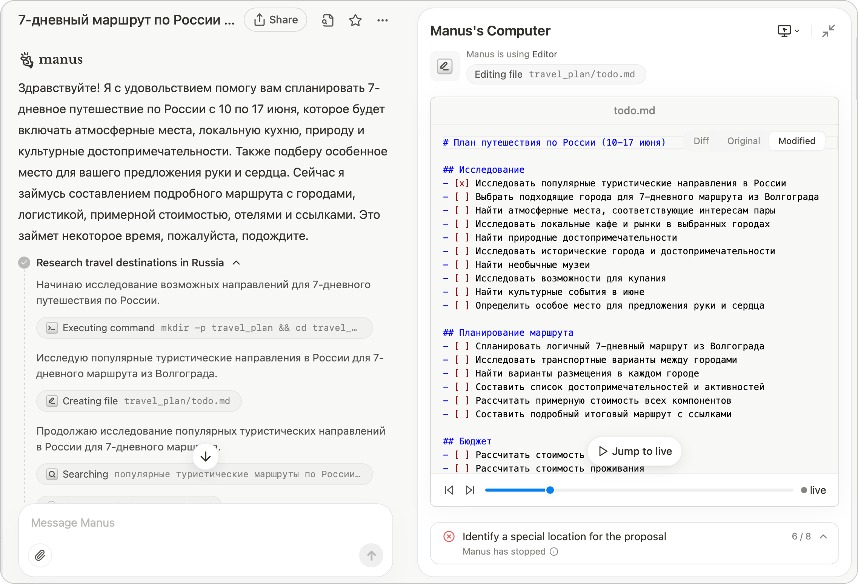Click the Editor tool icon

445,66
